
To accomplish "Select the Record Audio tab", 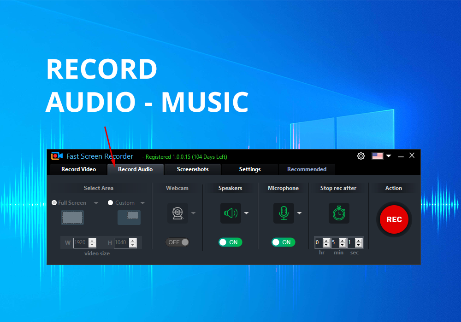I will 135,169.
